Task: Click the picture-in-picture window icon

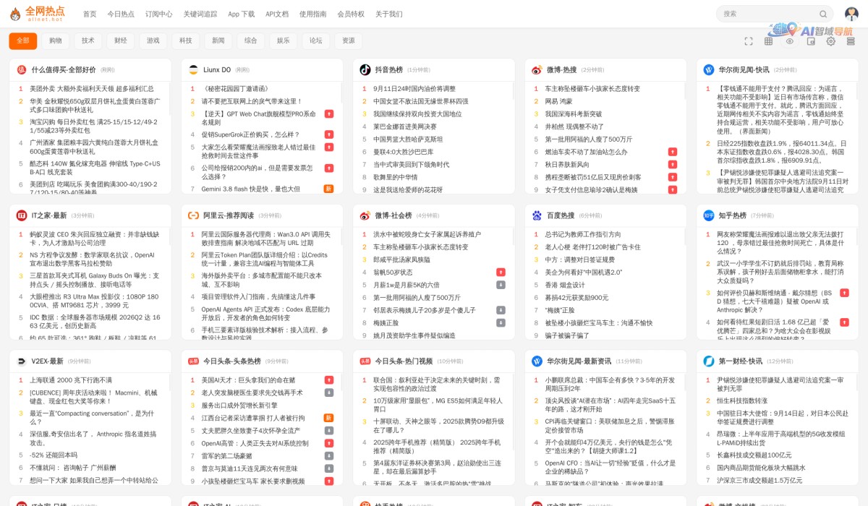Action: tap(811, 41)
